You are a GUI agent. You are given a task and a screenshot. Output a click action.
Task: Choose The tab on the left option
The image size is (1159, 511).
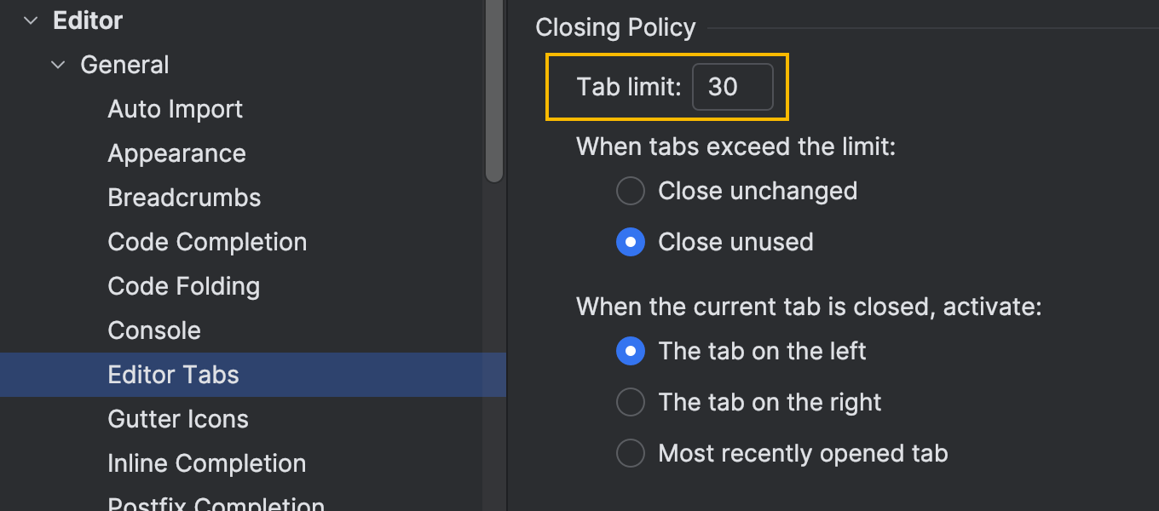pos(631,351)
